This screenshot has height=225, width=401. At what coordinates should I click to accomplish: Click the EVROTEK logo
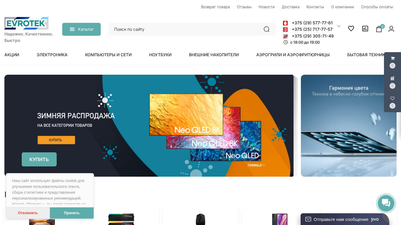(26, 23)
